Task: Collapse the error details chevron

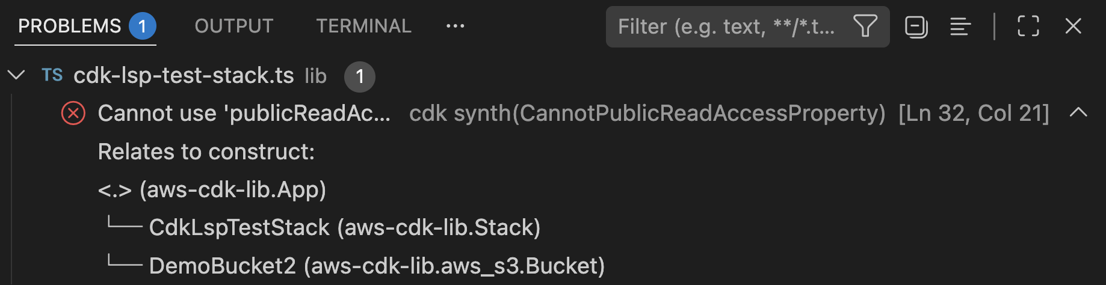Action: [x=1078, y=112]
